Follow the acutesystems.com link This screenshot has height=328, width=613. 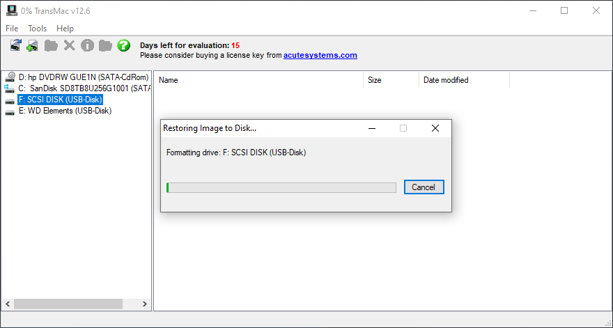tap(320, 55)
